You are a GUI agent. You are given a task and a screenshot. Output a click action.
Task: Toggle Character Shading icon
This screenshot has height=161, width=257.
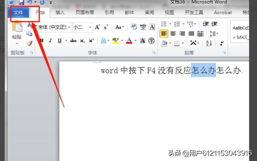click(142, 40)
